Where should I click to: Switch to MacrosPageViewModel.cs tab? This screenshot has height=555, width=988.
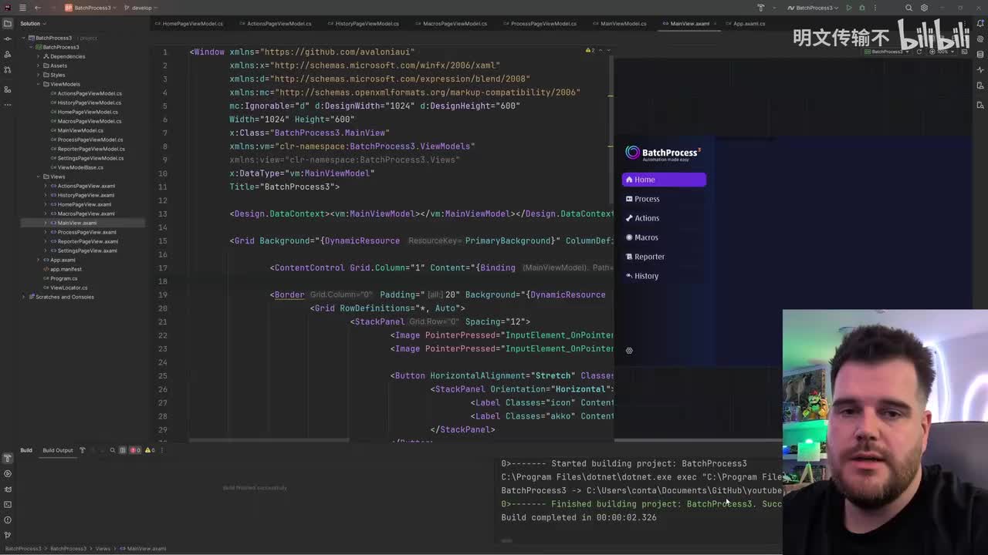452,24
